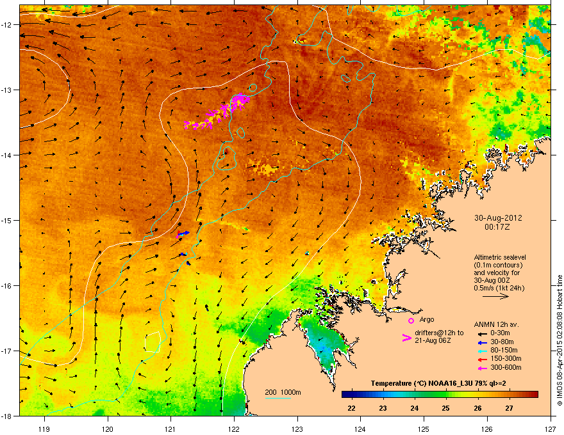Image resolution: width=564 pixels, height=435 pixels.
Task: Click the dark blue end of temperature colorbar
Action: (x=346, y=395)
